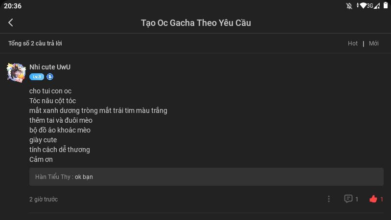Tap the blue round badge beside Lv.3

point(50,77)
